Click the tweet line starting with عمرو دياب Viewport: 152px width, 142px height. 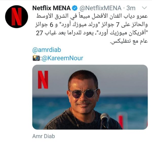92,16
